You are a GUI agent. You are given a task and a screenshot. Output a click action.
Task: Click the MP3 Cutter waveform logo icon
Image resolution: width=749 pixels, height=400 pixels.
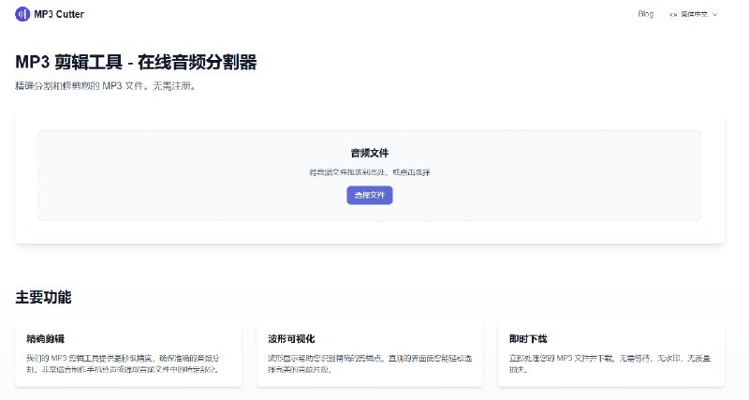22,14
